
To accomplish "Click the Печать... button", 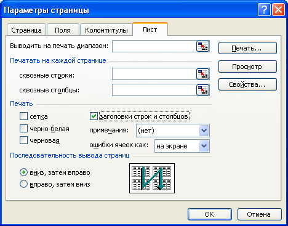I will (247, 48).
